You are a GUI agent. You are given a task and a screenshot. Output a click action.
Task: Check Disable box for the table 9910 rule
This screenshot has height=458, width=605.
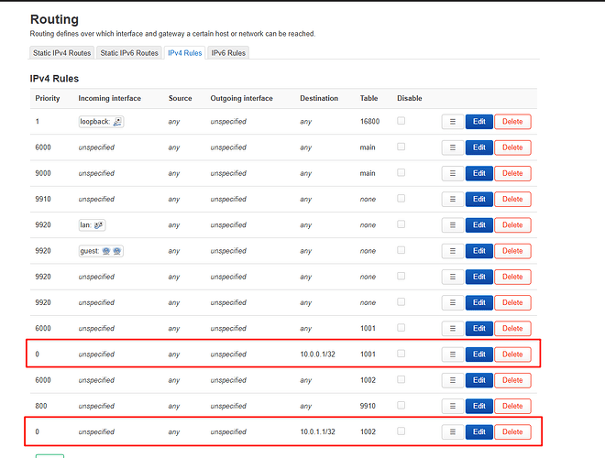401,405
